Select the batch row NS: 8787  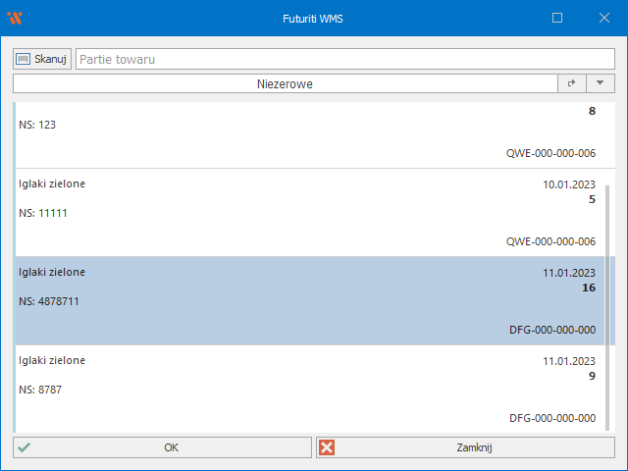click(x=294, y=390)
